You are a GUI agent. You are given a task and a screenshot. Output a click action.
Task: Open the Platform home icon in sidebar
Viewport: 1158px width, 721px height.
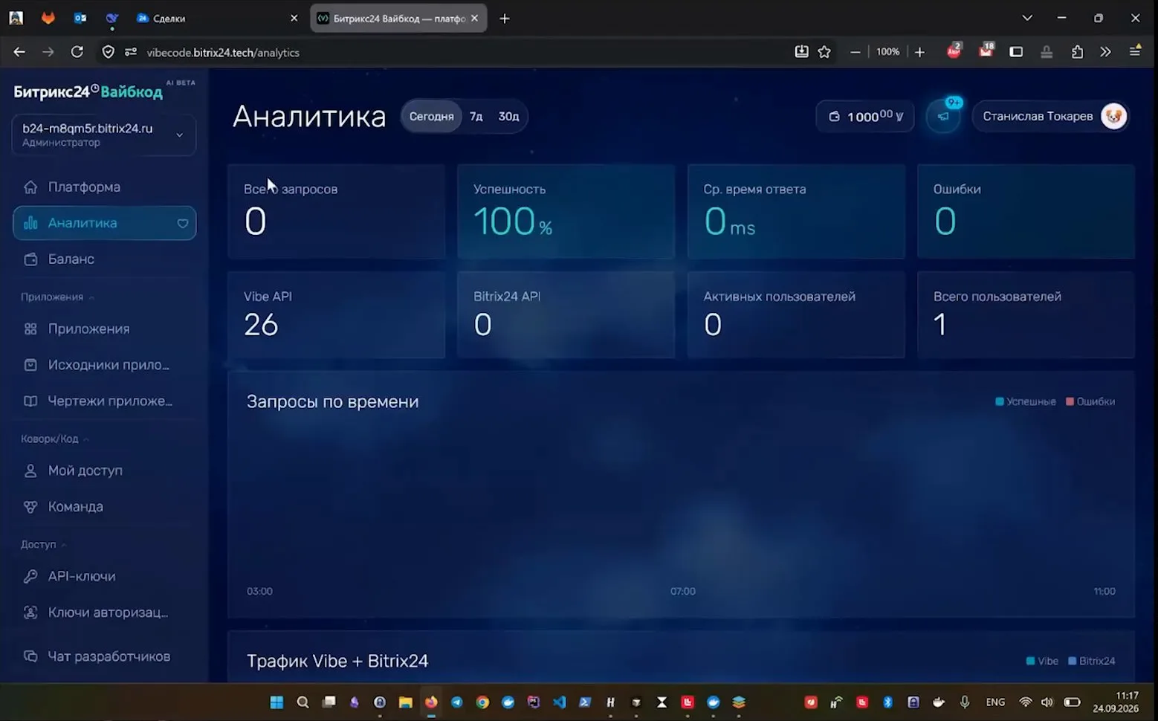[x=30, y=187]
